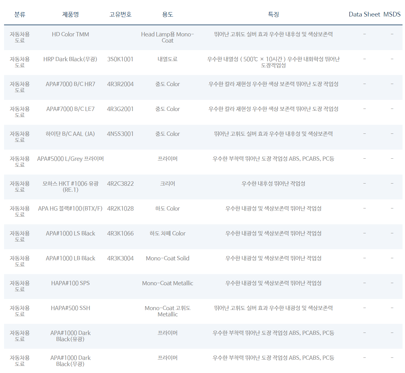The image size is (405, 373).
Task: Open the HAPA#100 SPS product row
Action: point(70,283)
